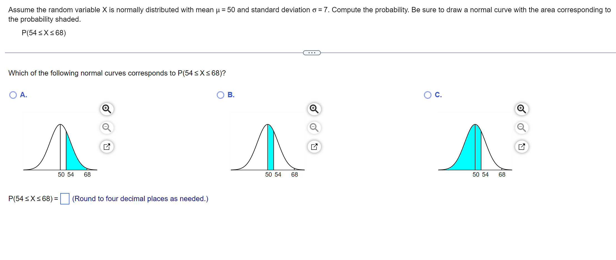
Task: Click the zoom-in magnifier for option A
Action: 107,109
